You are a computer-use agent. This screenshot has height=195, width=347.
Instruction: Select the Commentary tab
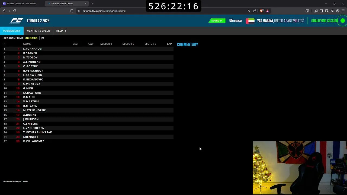click(x=12, y=31)
